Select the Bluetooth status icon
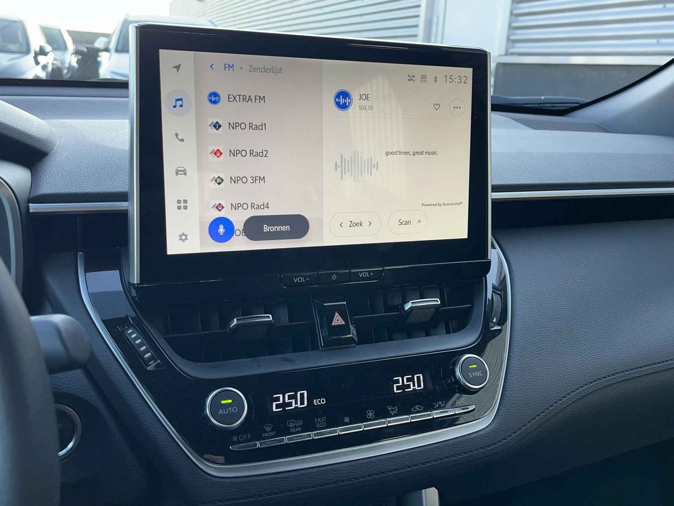This screenshot has width=674, height=506. pos(436,81)
